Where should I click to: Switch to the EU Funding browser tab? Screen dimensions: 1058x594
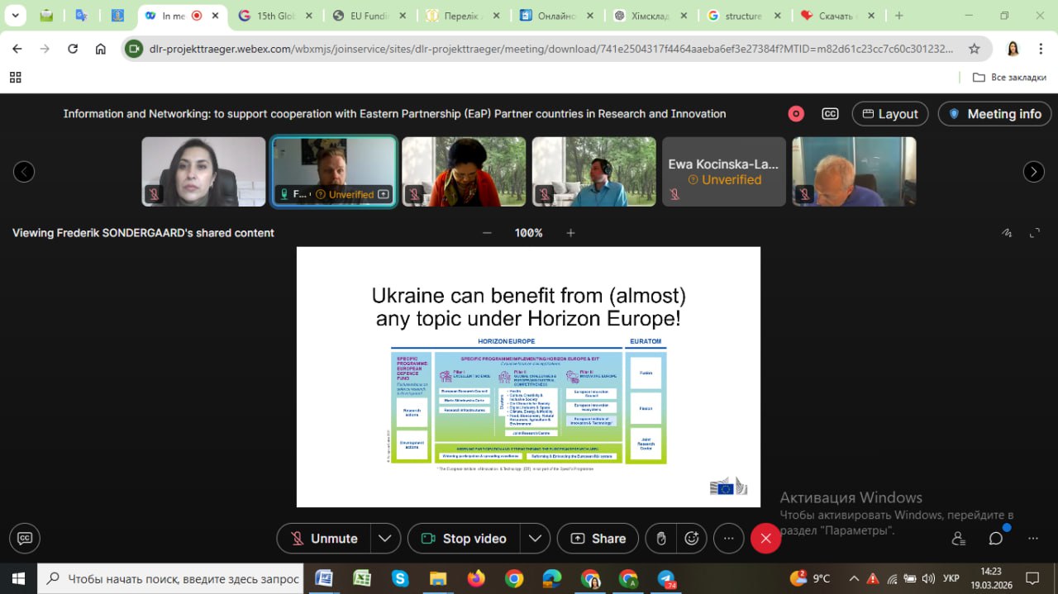(369, 16)
